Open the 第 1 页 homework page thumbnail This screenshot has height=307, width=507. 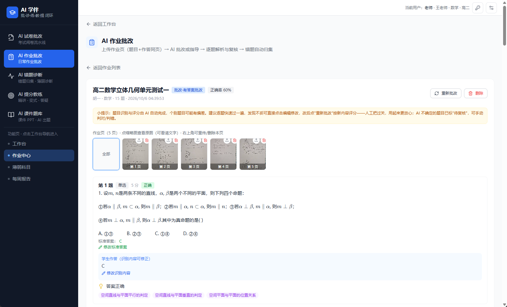[x=135, y=154]
